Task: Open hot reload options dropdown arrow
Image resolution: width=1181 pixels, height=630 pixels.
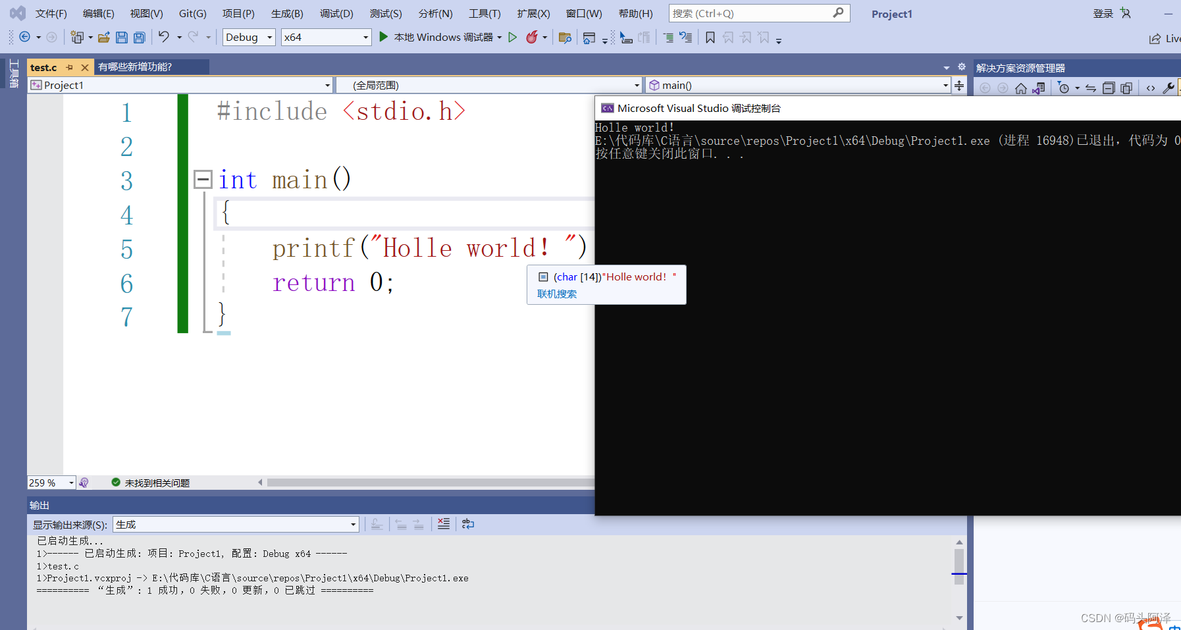Action: tap(545, 38)
